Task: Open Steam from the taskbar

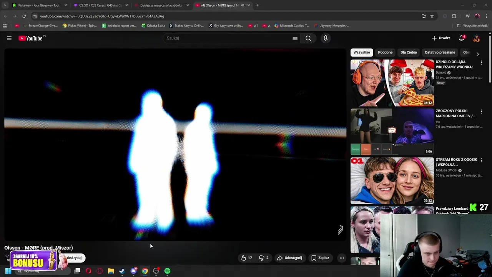Action: [x=122, y=271]
